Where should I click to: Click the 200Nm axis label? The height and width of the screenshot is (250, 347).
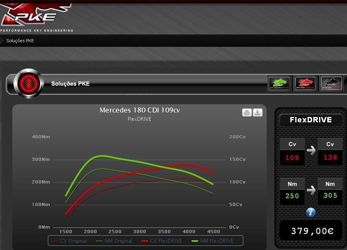(x=41, y=182)
